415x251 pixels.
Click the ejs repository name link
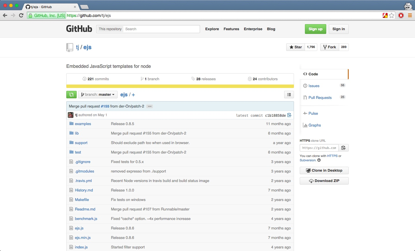[x=88, y=47]
